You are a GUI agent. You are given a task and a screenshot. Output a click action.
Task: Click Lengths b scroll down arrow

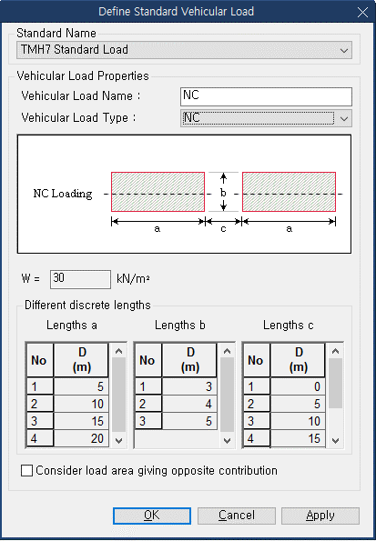point(228,440)
